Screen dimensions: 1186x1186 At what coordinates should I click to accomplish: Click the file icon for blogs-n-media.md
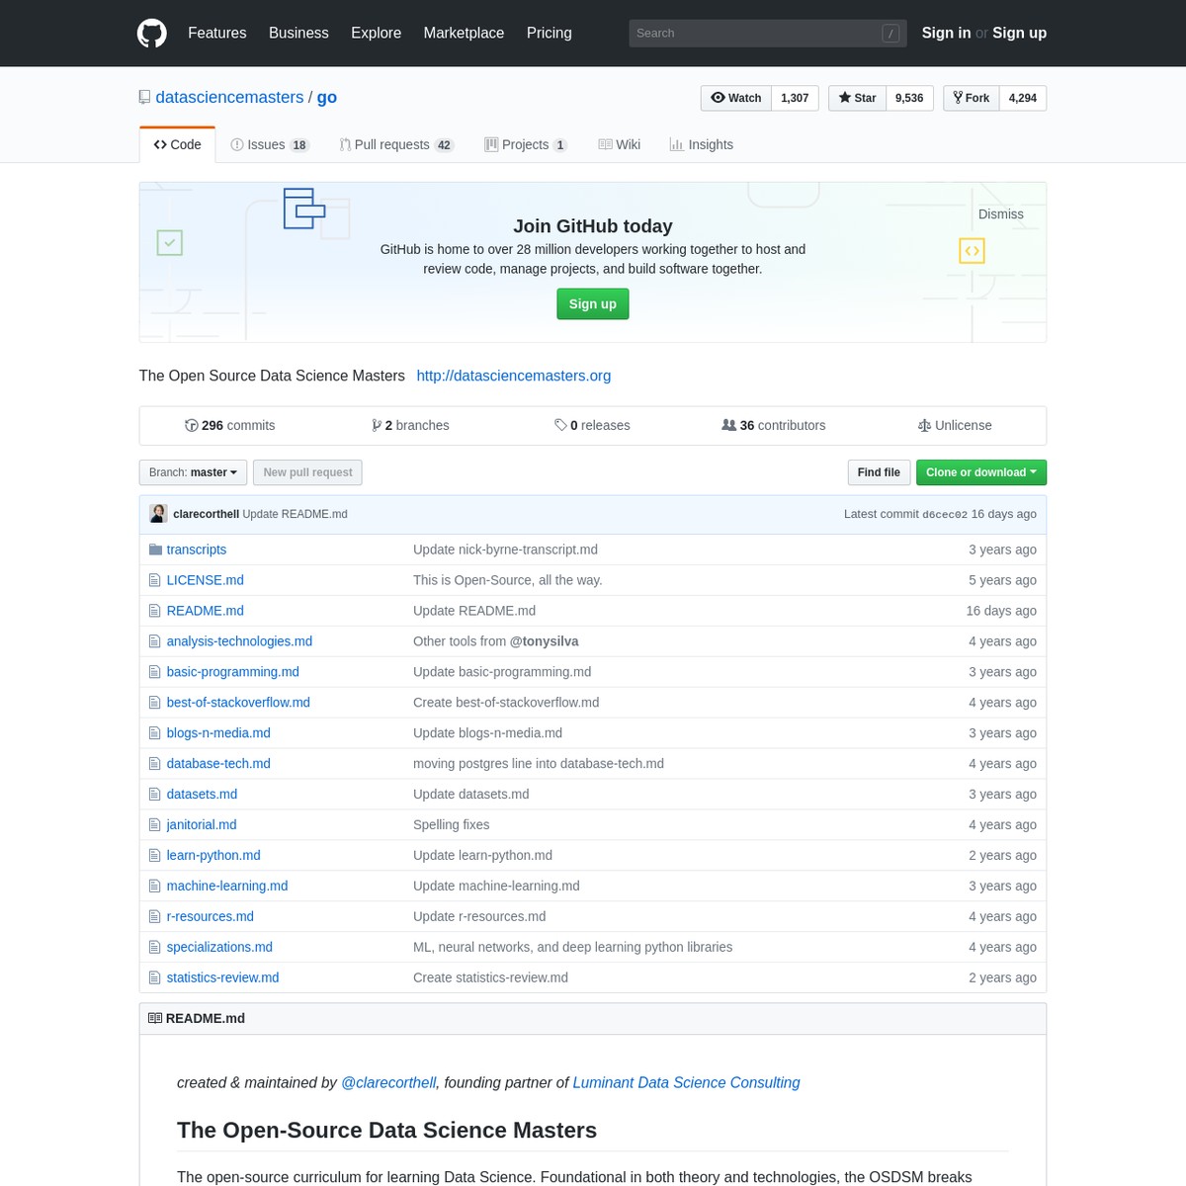pos(154,733)
